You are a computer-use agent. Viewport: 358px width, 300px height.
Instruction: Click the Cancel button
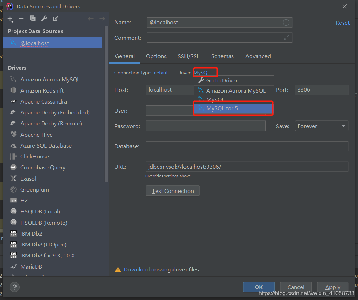click(x=296, y=287)
